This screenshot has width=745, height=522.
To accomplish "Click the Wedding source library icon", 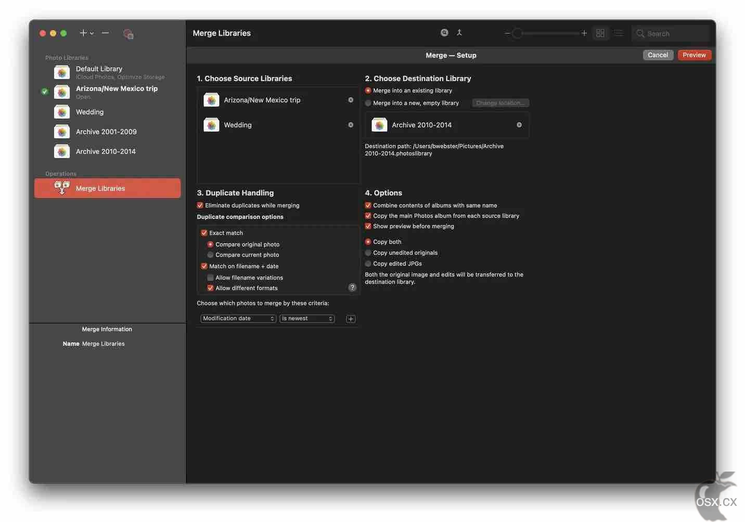I will click(x=211, y=125).
